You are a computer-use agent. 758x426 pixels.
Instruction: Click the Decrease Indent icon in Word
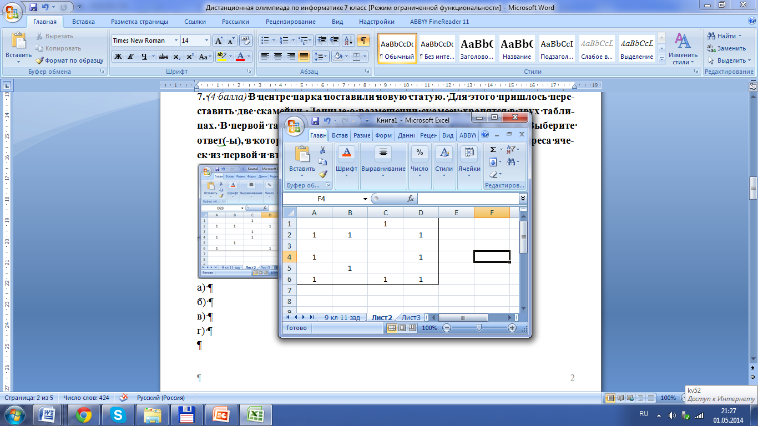322,40
